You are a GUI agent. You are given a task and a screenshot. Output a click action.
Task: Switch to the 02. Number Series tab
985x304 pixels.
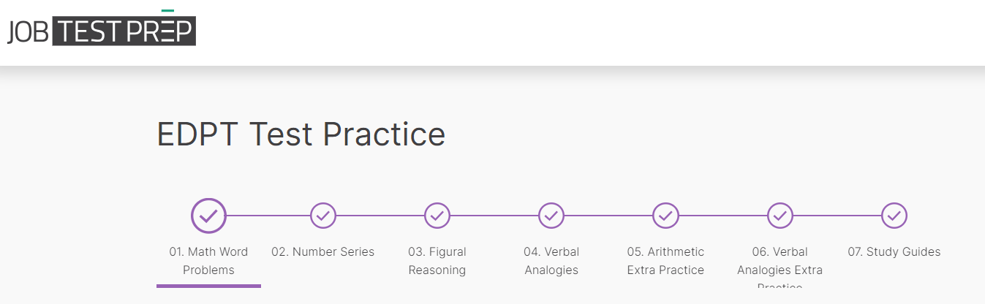323,252
